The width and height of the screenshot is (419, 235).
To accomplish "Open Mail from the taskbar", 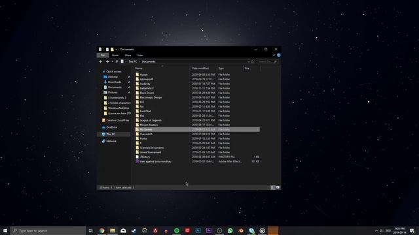I will pos(123,230).
